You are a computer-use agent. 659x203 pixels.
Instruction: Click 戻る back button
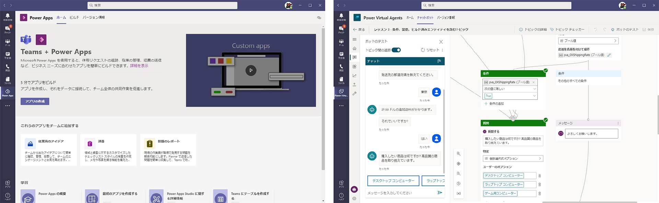[359, 30]
